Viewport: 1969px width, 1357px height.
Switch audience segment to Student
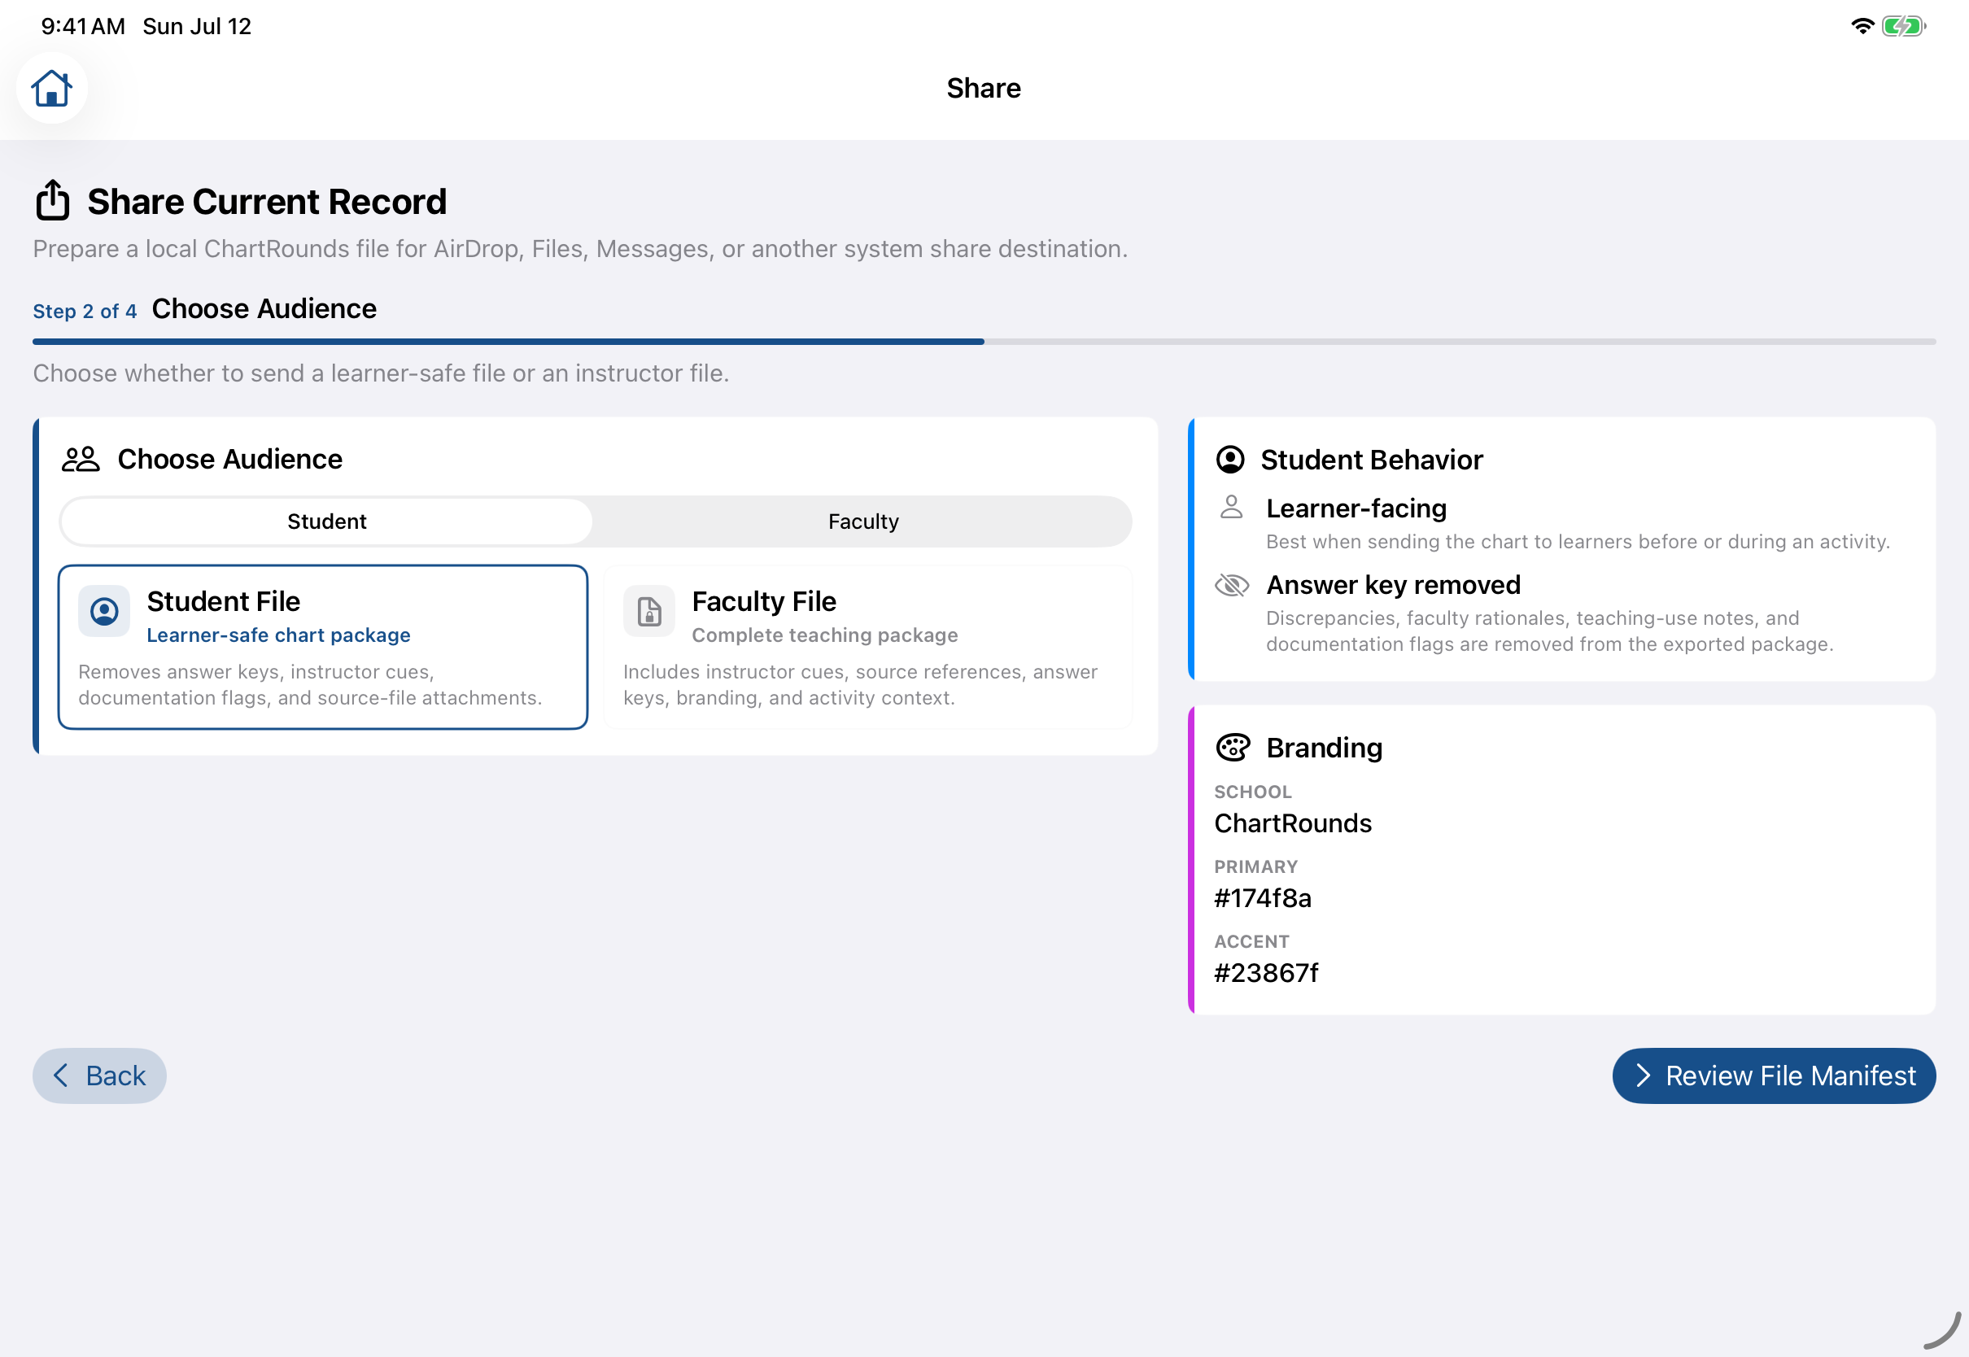pos(326,522)
